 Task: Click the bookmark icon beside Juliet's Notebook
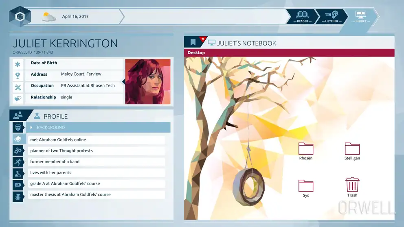click(x=193, y=43)
